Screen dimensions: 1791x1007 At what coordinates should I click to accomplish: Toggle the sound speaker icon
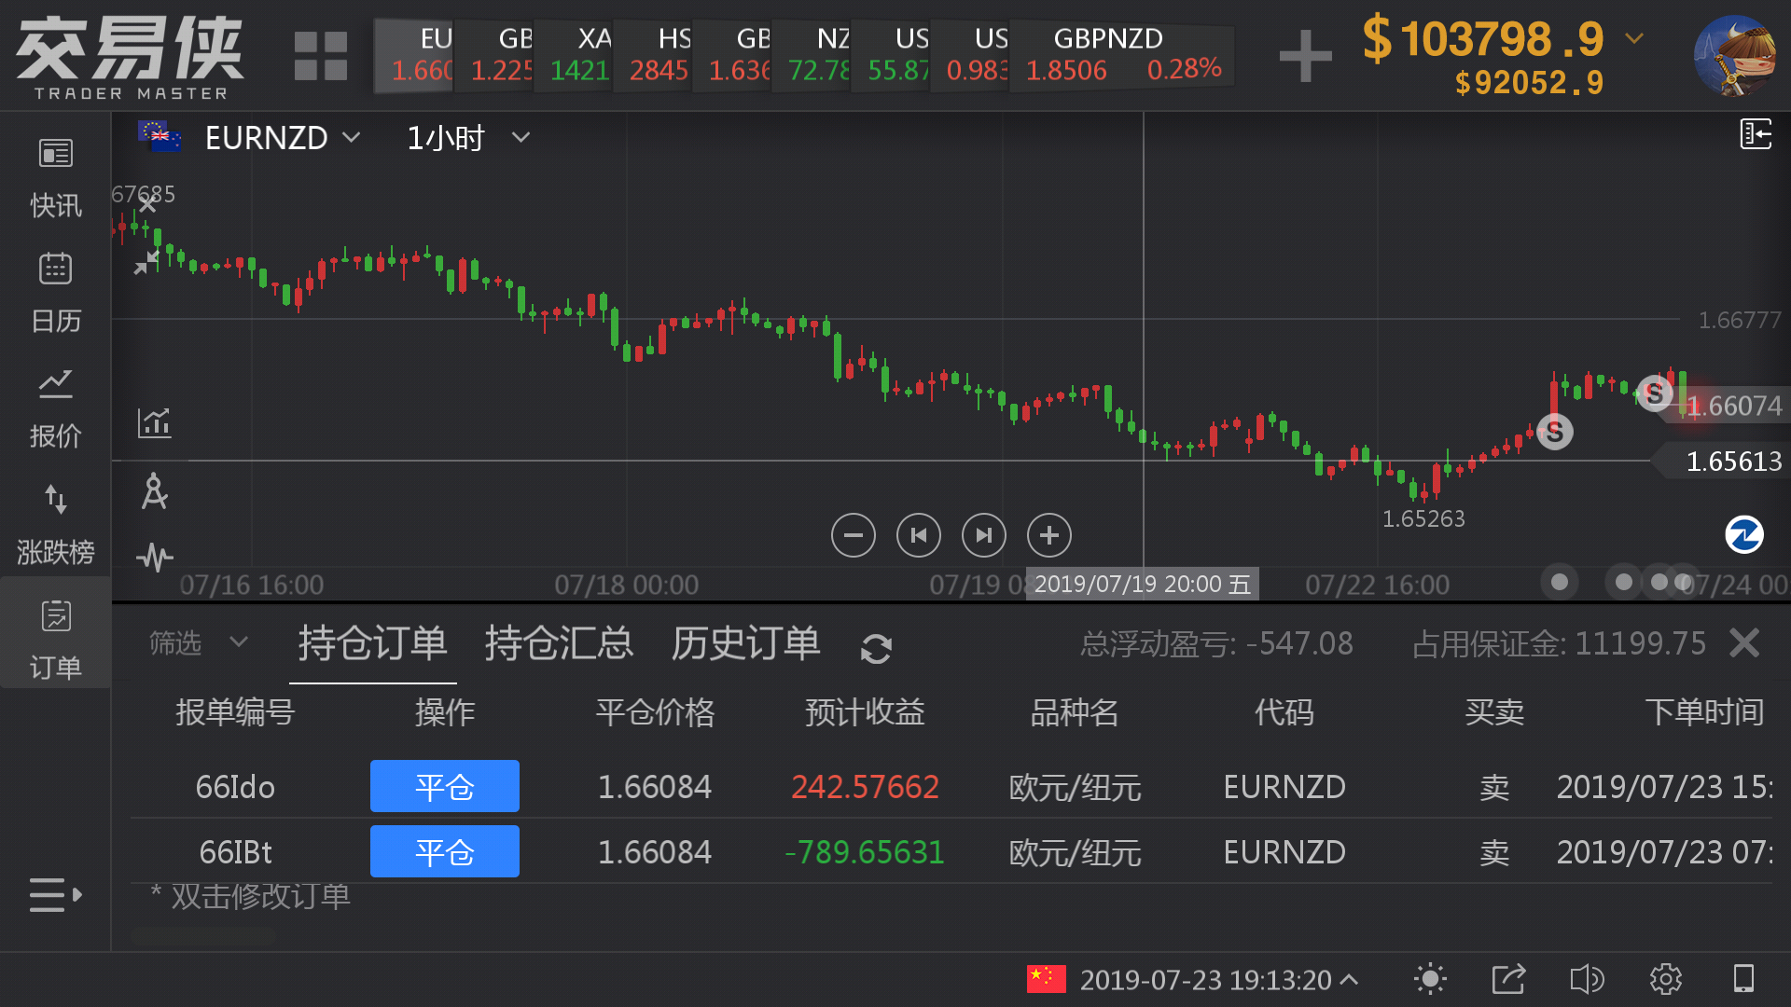(1586, 979)
